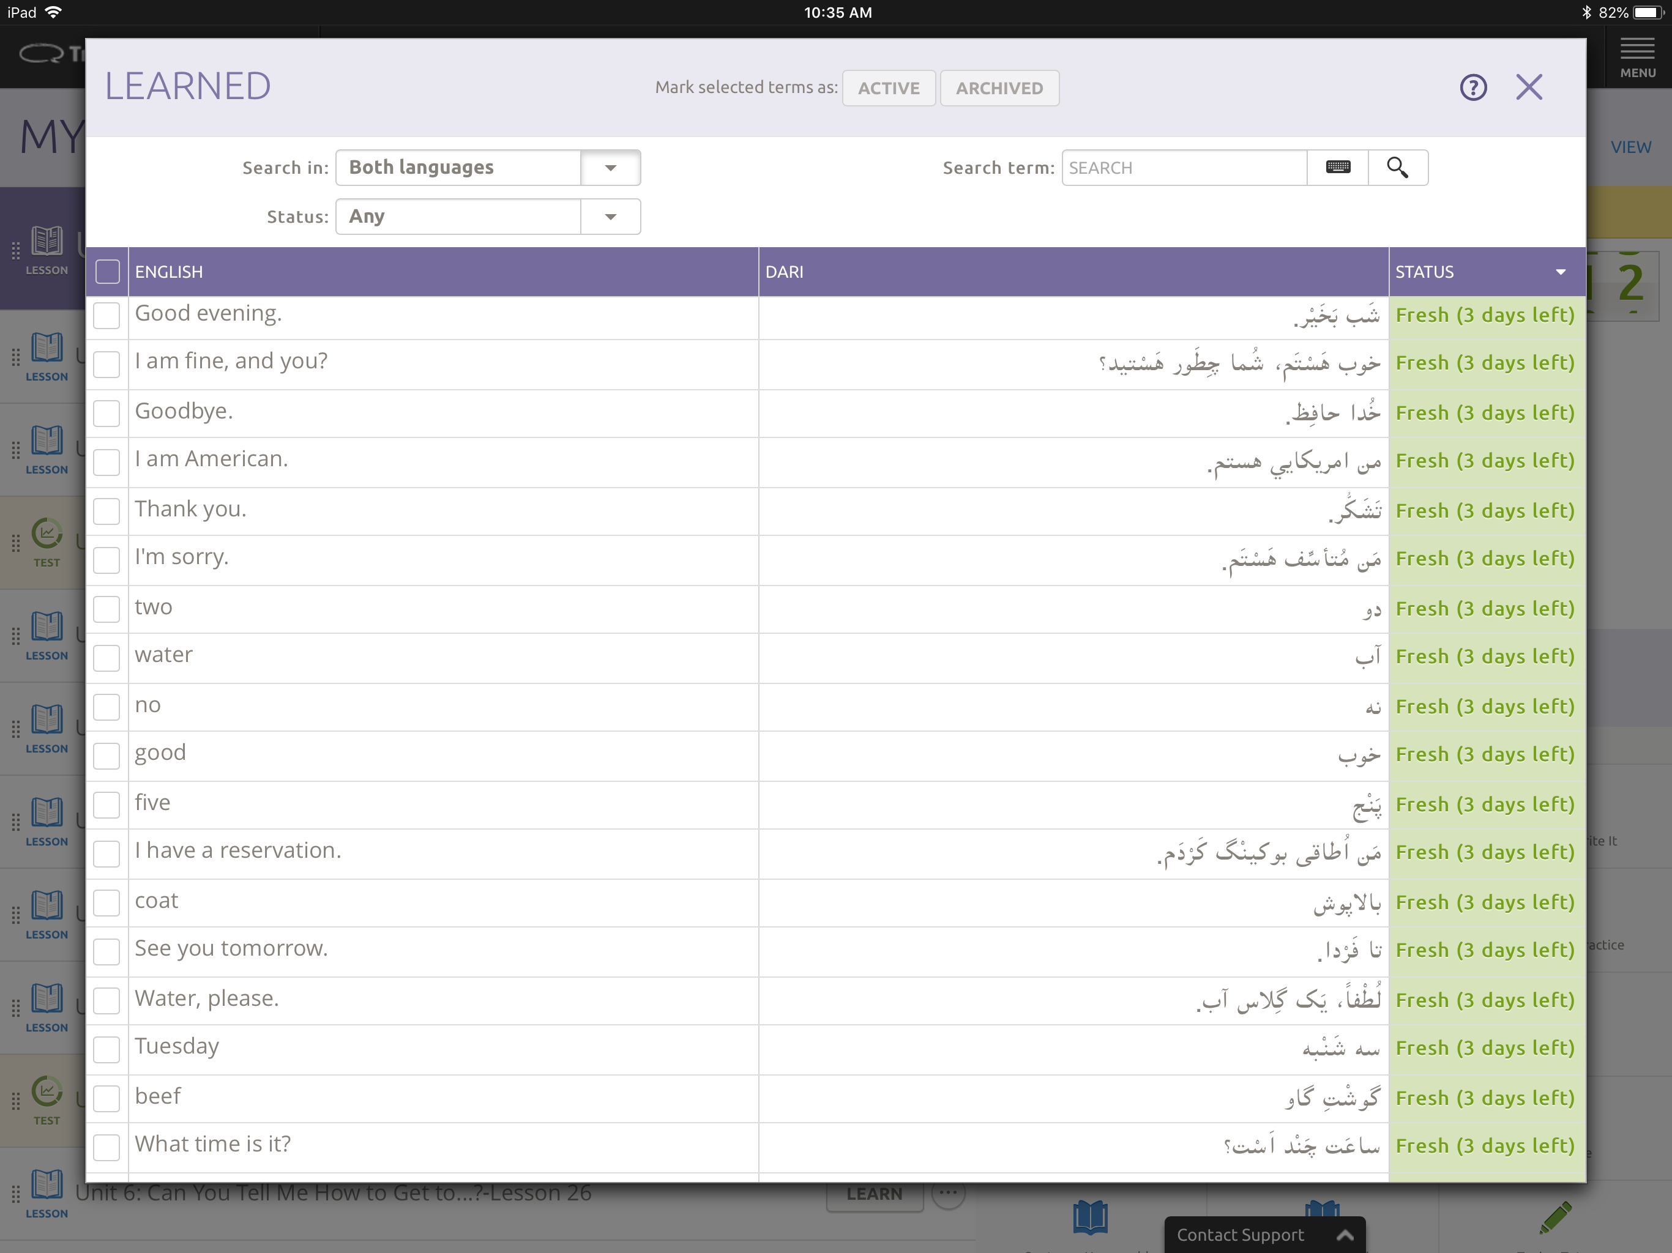The width and height of the screenshot is (1672, 1253).
Task: Select the checkbox next to 'water'
Action: (106, 658)
